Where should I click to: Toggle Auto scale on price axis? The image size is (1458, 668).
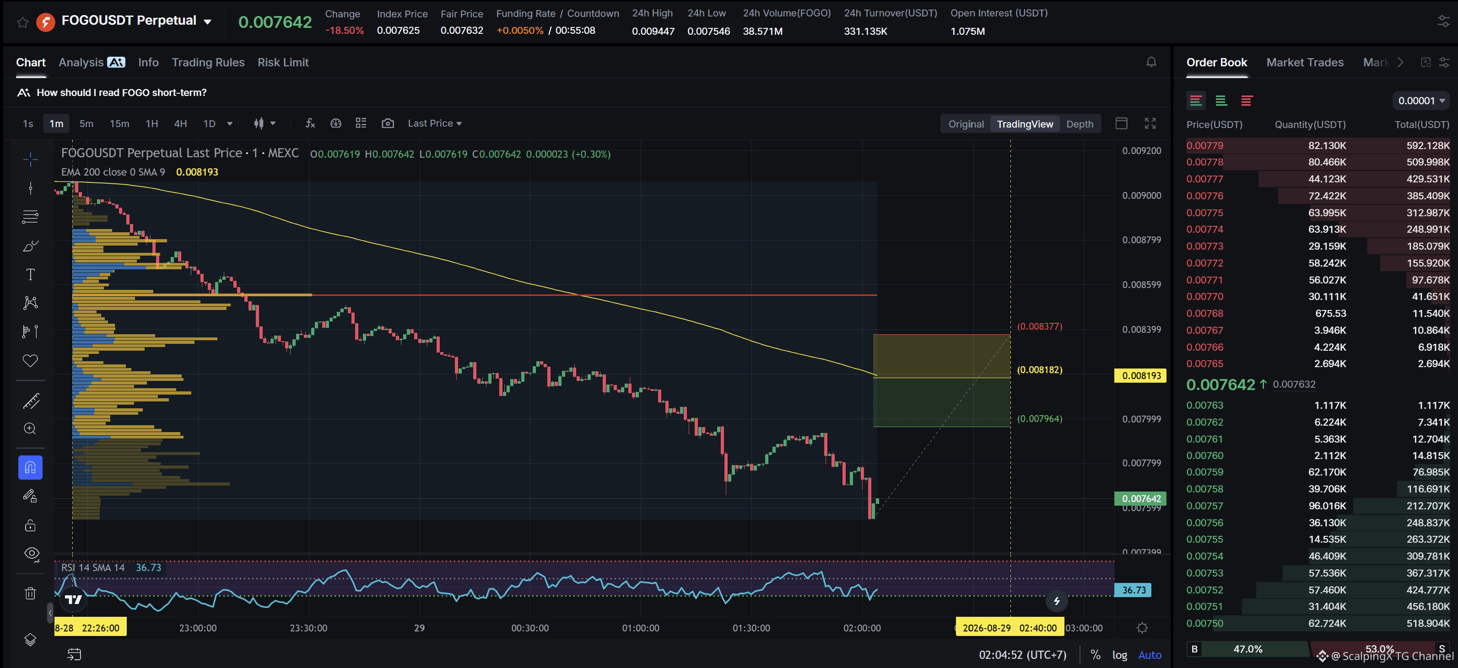click(1150, 655)
